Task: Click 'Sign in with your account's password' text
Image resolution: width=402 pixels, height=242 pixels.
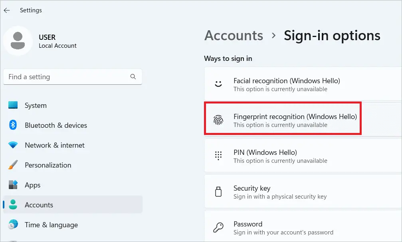Action: pyautogui.click(x=283, y=232)
